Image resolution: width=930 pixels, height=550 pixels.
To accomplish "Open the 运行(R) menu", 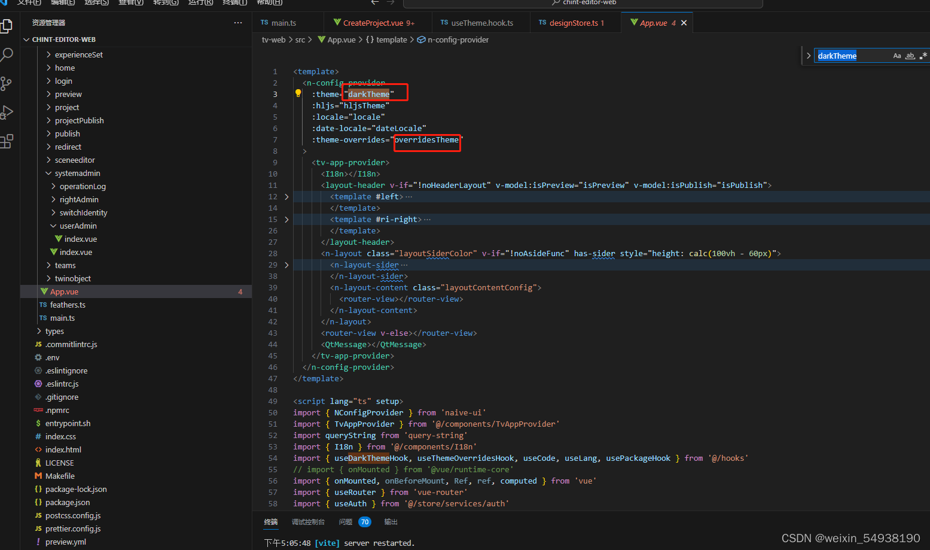I will click(200, 2).
